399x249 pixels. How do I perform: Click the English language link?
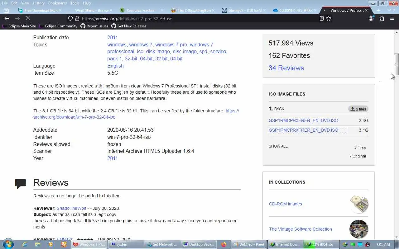[x=115, y=66]
